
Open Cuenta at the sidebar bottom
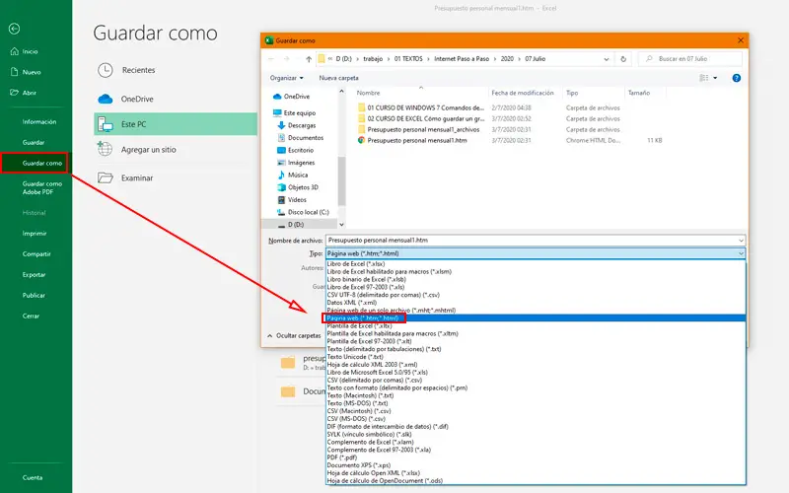tap(33, 477)
